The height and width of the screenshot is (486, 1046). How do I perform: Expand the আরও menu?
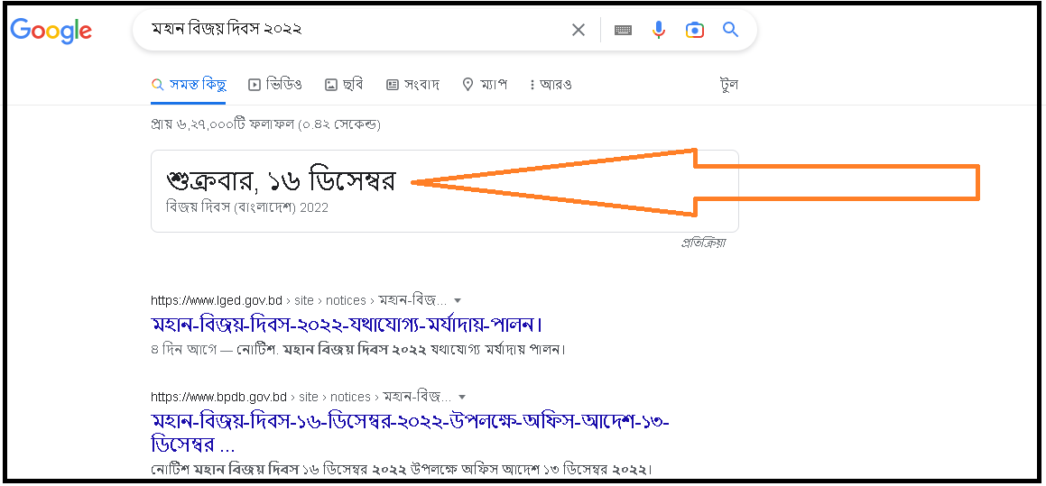point(551,85)
